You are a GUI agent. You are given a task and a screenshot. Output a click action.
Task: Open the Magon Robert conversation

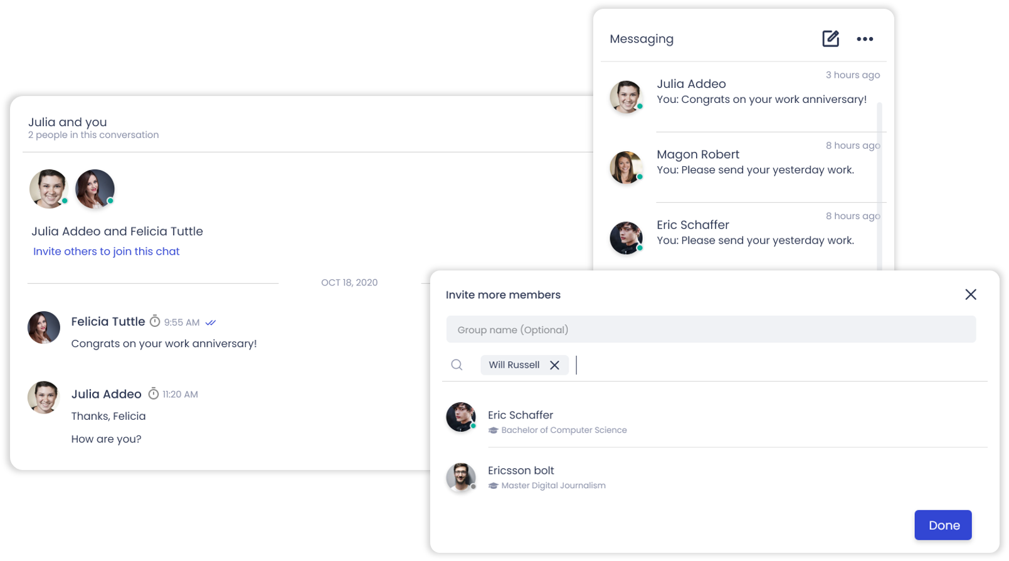(743, 168)
